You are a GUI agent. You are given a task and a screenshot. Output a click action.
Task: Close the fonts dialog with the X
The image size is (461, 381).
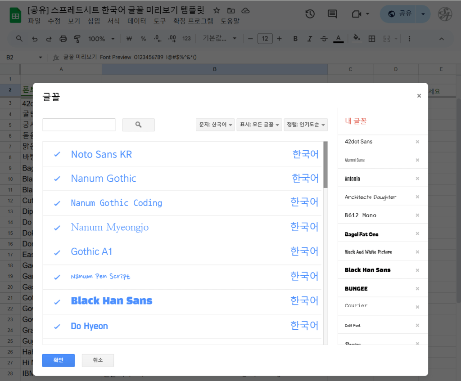[x=419, y=96]
